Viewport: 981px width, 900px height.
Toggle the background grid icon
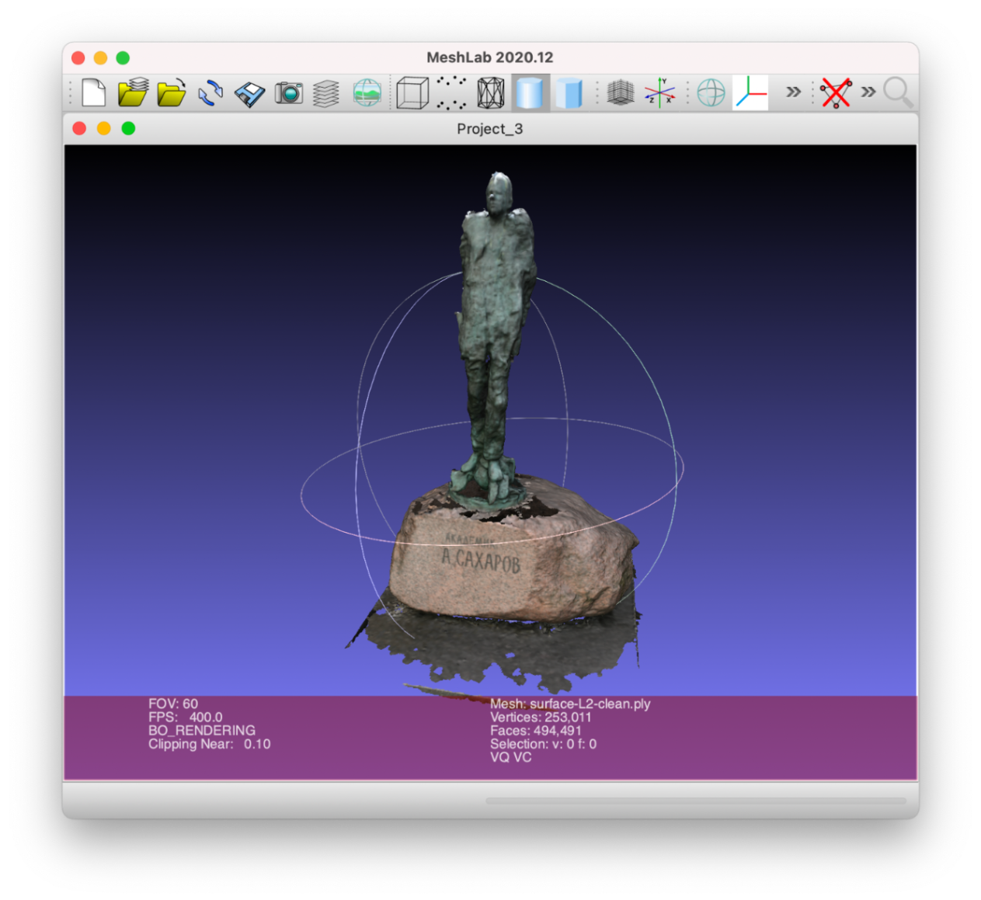(621, 93)
